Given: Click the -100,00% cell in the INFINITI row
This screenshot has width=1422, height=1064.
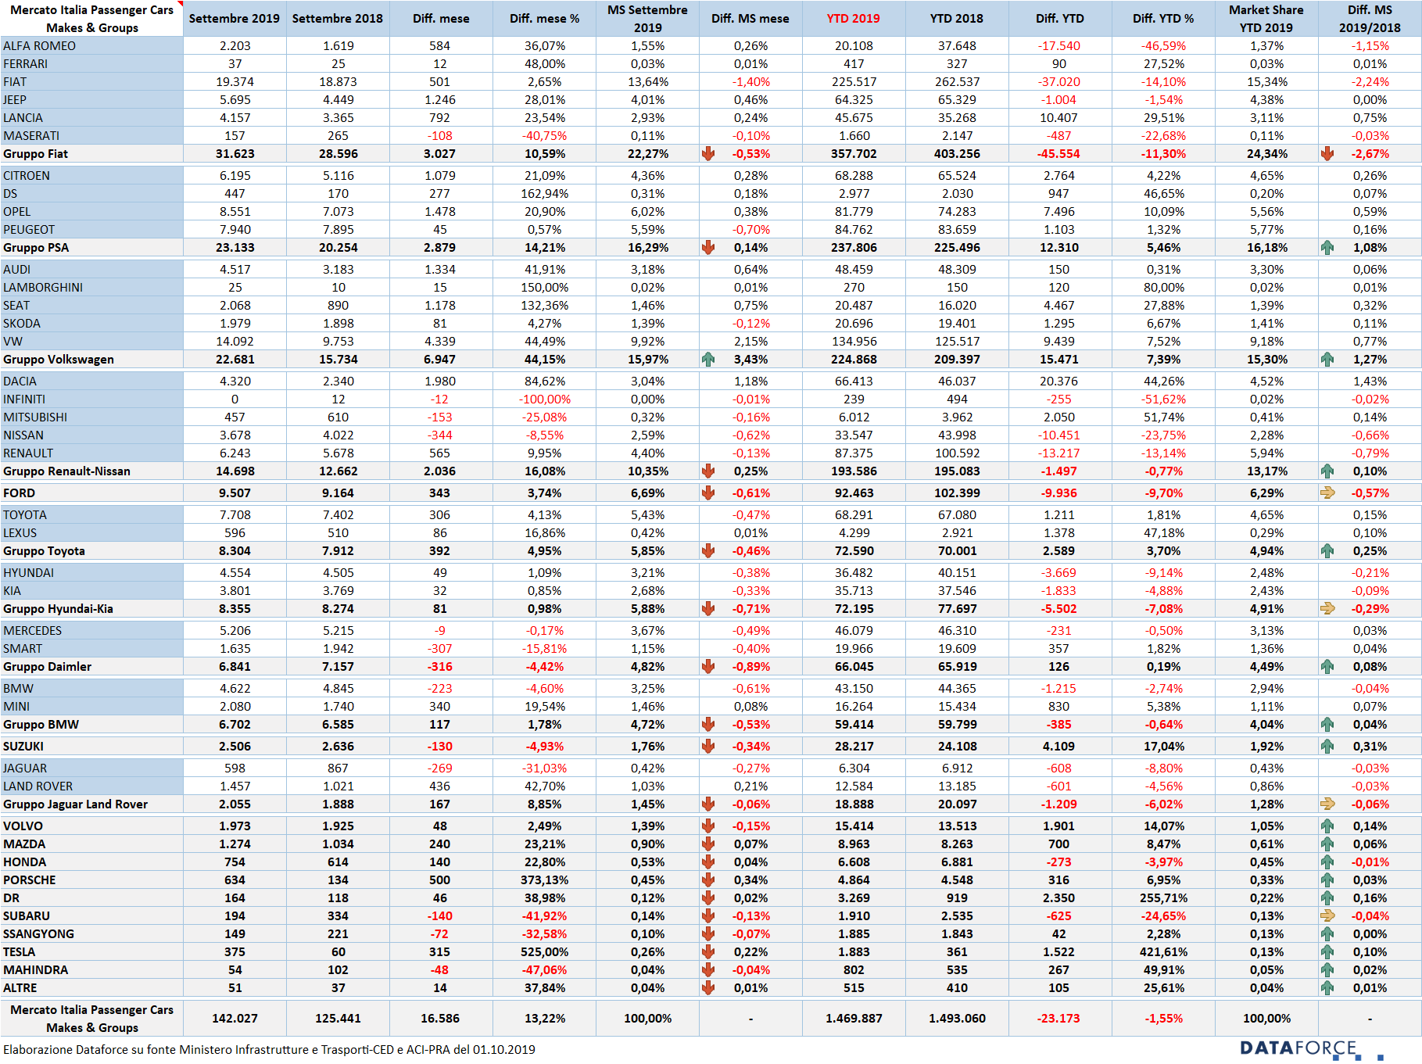Looking at the screenshot, I should coord(544,399).
